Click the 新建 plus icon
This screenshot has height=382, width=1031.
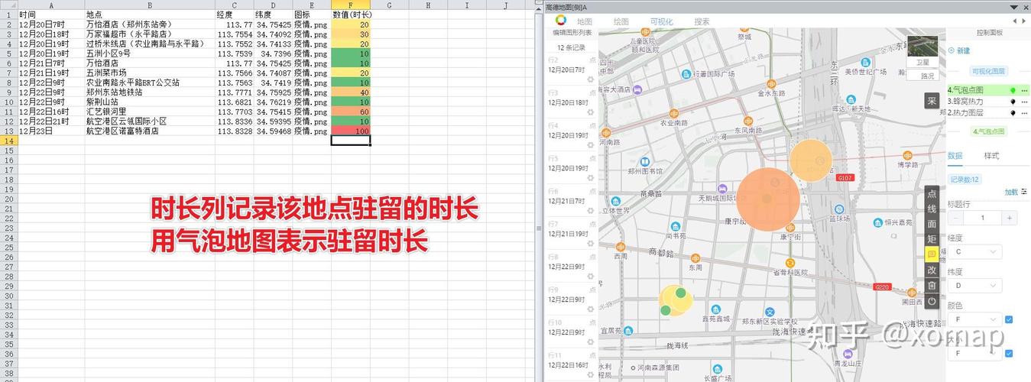coord(952,50)
